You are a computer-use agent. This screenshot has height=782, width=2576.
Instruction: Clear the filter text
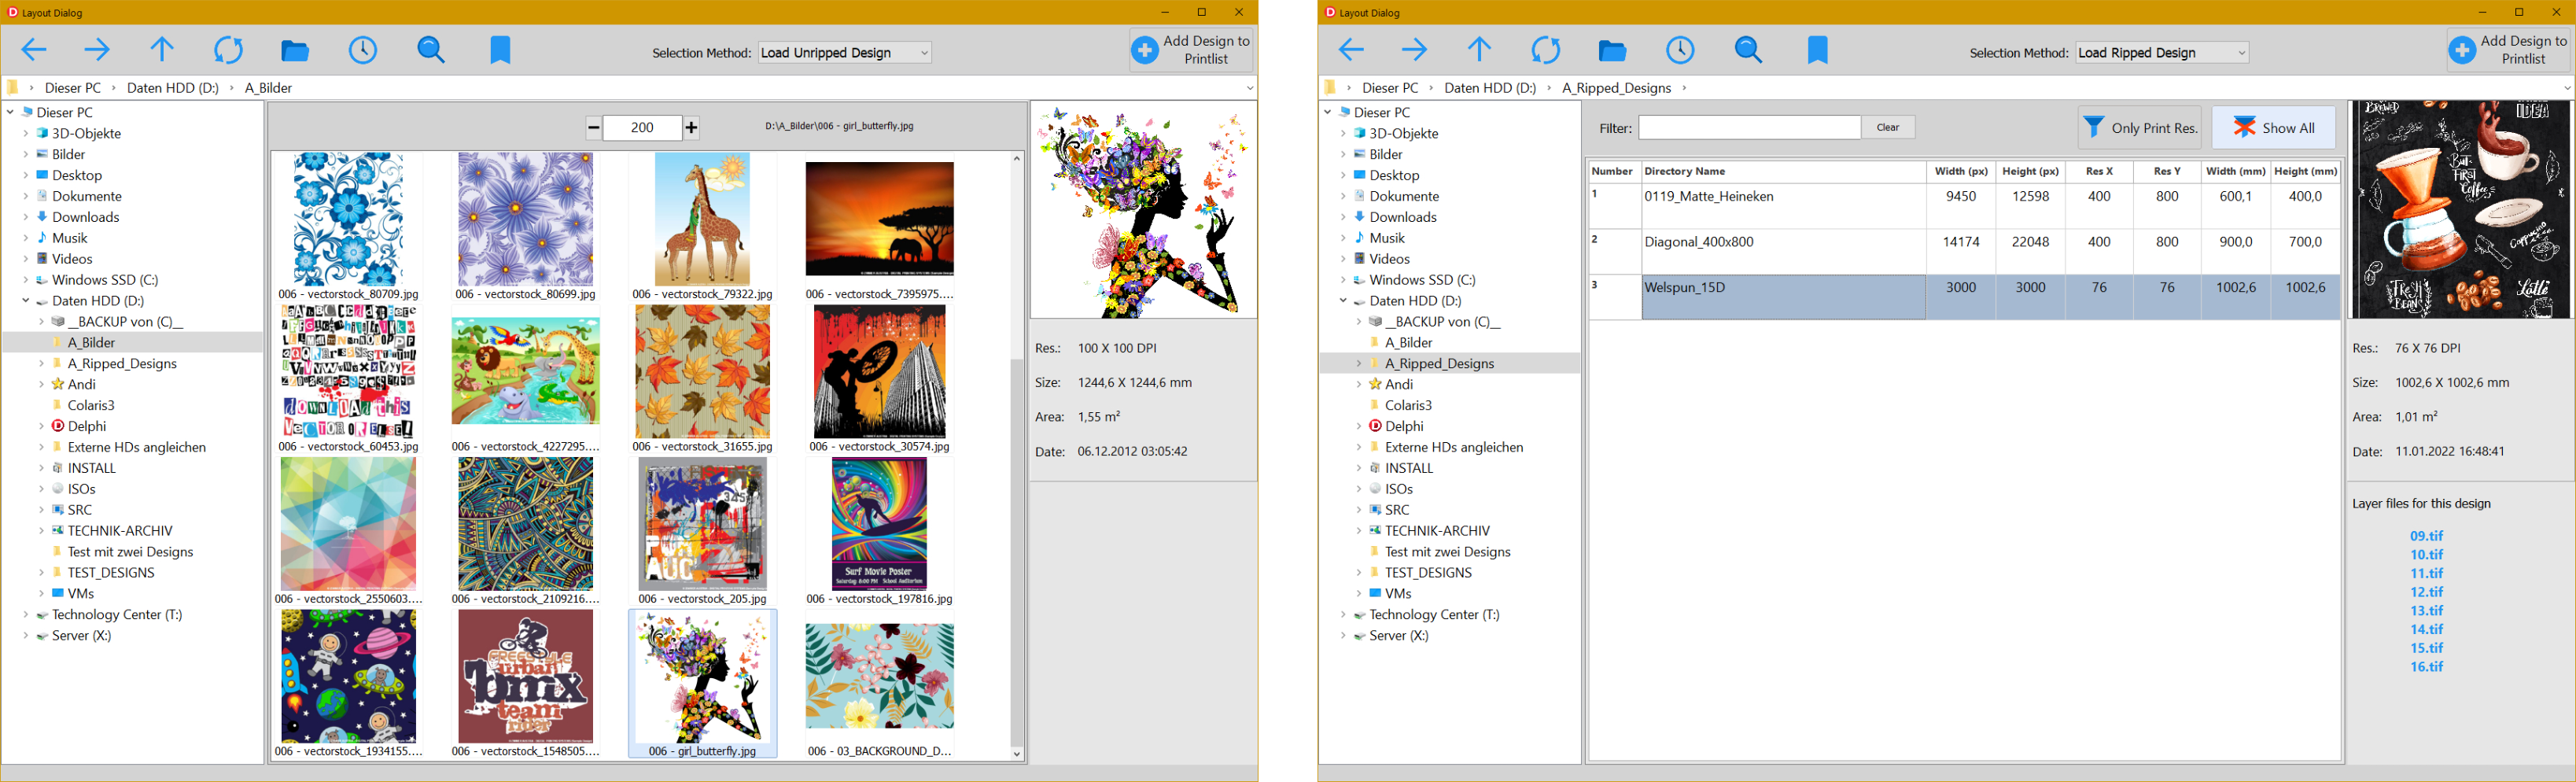click(1888, 127)
